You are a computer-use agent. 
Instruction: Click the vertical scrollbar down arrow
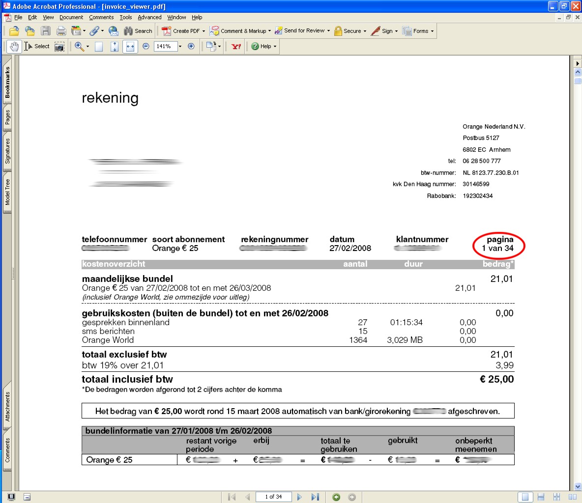click(578, 486)
